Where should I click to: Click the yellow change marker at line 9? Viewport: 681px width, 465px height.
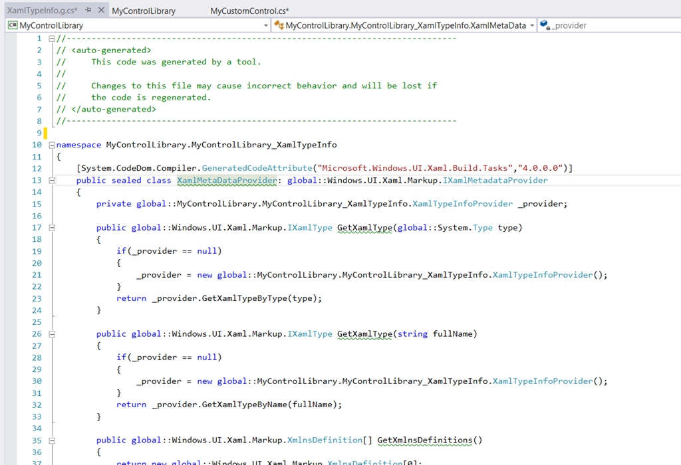[46, 134]
